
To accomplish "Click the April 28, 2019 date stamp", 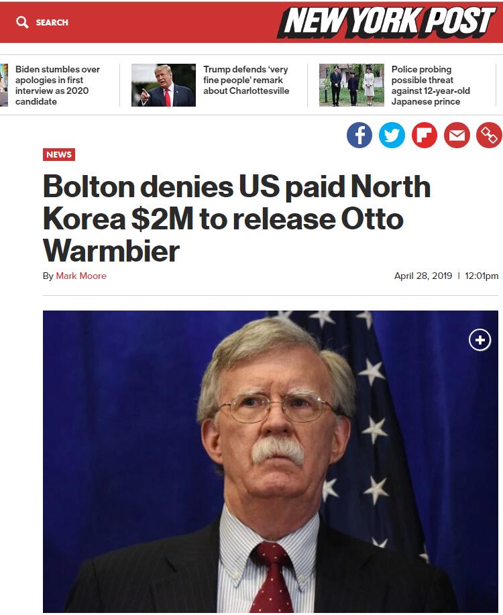I will (x=423, y=276).
